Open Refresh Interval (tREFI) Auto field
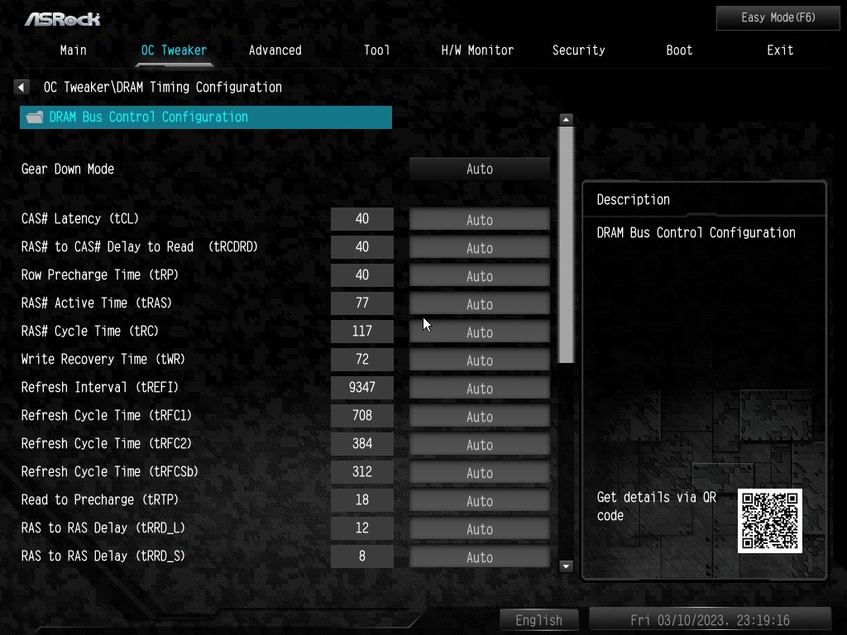Viewport: 847px width, 635px height. tap(480, 389)
